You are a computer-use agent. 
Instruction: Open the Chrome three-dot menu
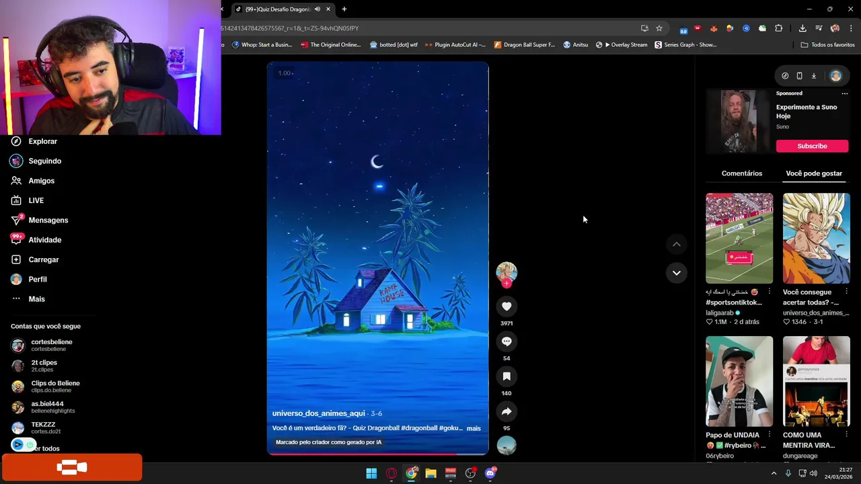(x=851, y=28)
